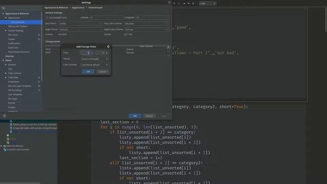Screen dimensions: 327x184
Task: Collapse the Editor section
Action: coord(3,60)
